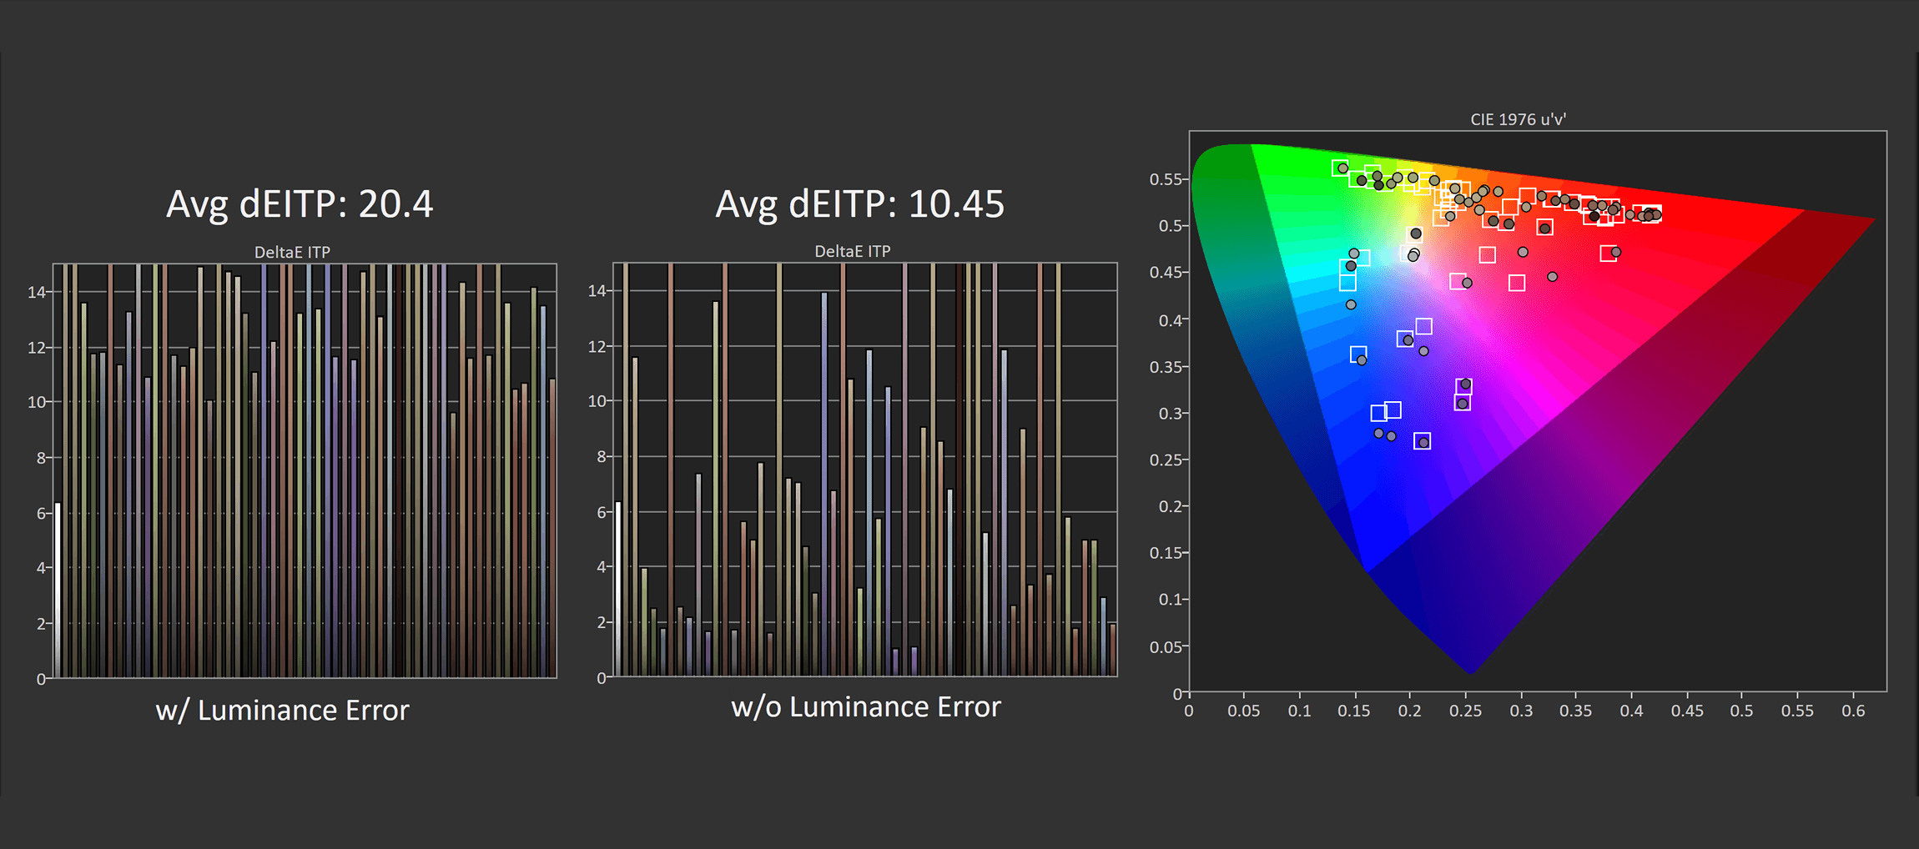This screenshot has width=1919, height=849.
Task: Click the white first bar in left chart
Action: pyautogui.click(x=58, y=590)
